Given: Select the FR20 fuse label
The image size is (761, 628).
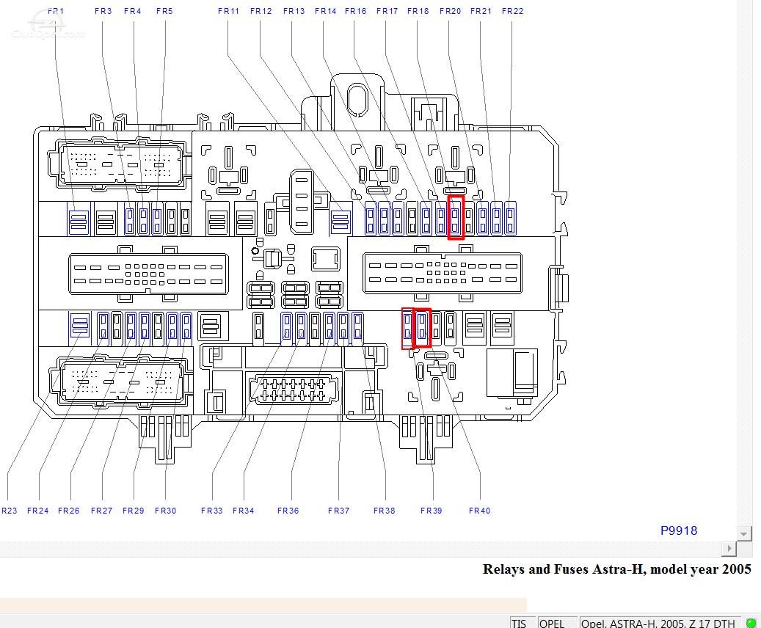Looking at the screenshot, I should 451,11.
